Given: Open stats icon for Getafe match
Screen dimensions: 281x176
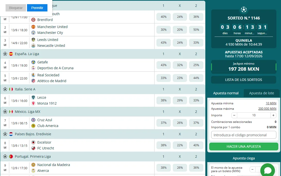Looking at the screenshot, I should 5,67.
